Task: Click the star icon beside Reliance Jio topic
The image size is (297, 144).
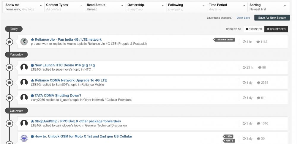Action: click(x=33, y=39)
